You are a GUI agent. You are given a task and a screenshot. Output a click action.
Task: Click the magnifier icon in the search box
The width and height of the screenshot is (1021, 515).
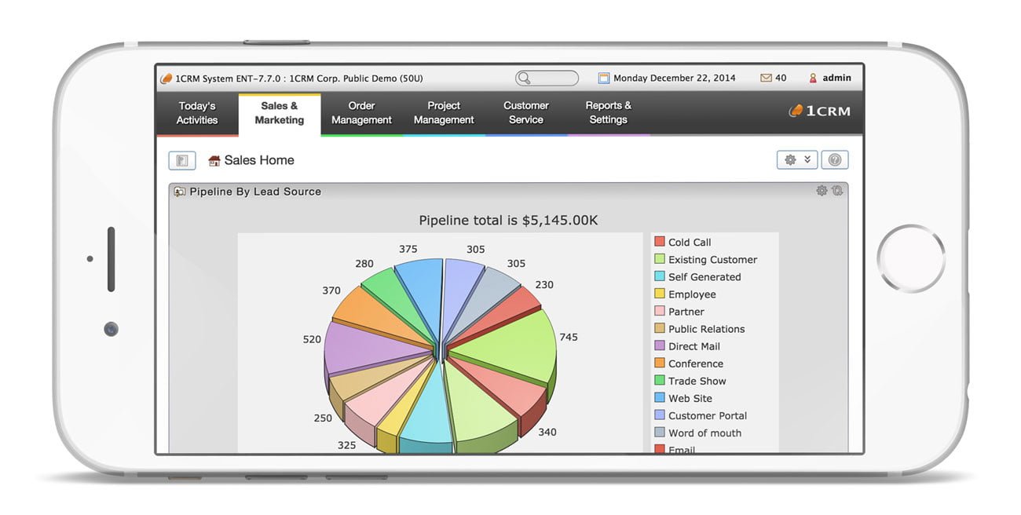click(524, 79)
